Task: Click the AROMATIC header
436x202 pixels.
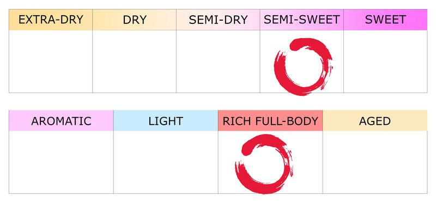Action: (61, 120)
